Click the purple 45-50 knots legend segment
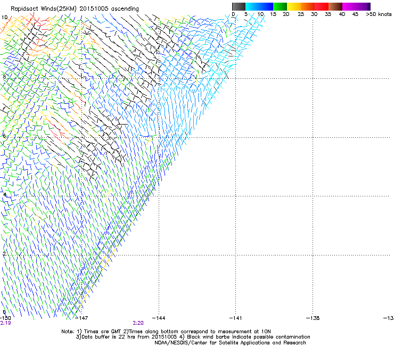The width and height of the screenshot is (394, 346). [x=363, y=6]
